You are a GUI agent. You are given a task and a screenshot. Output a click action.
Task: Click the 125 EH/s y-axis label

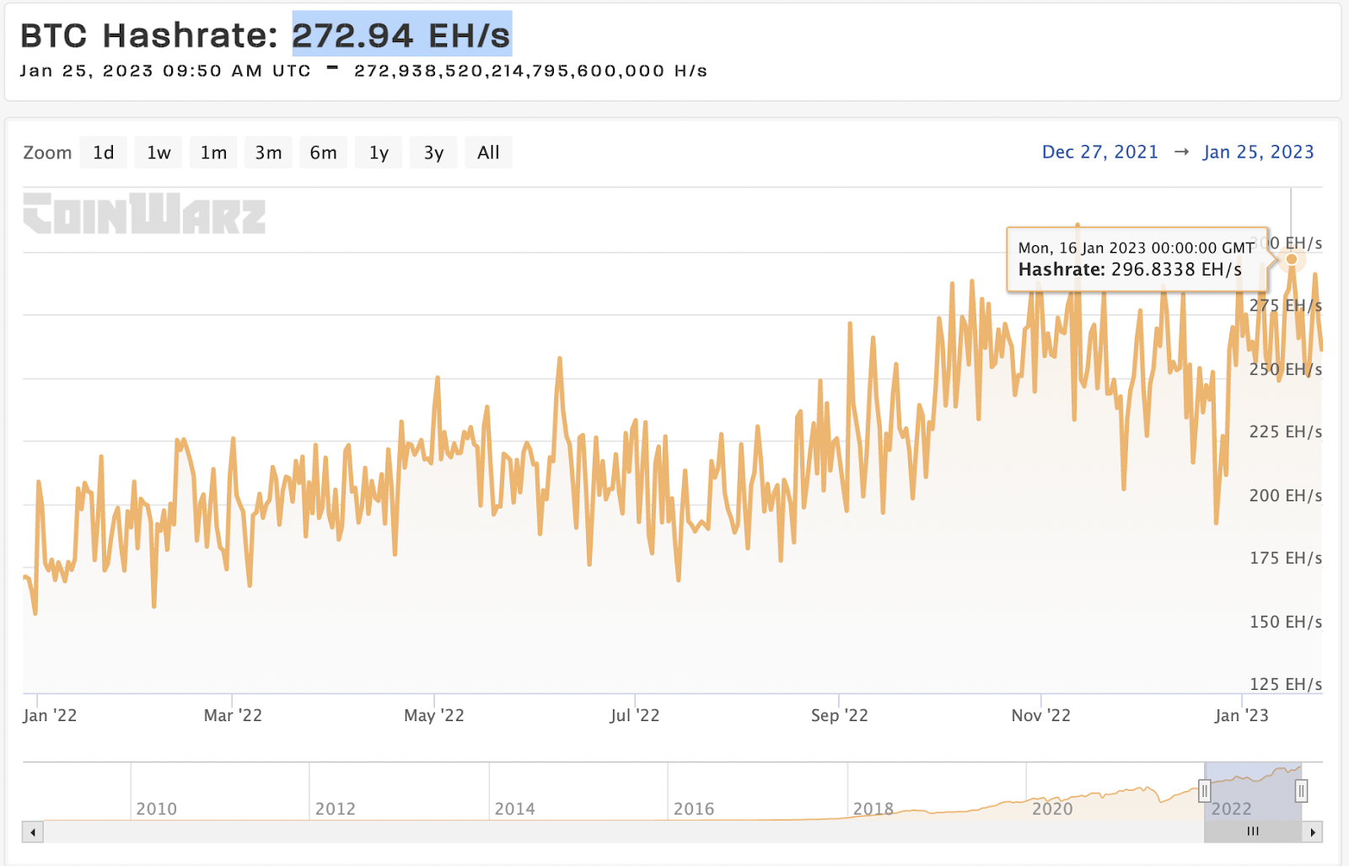point(1286,684)
